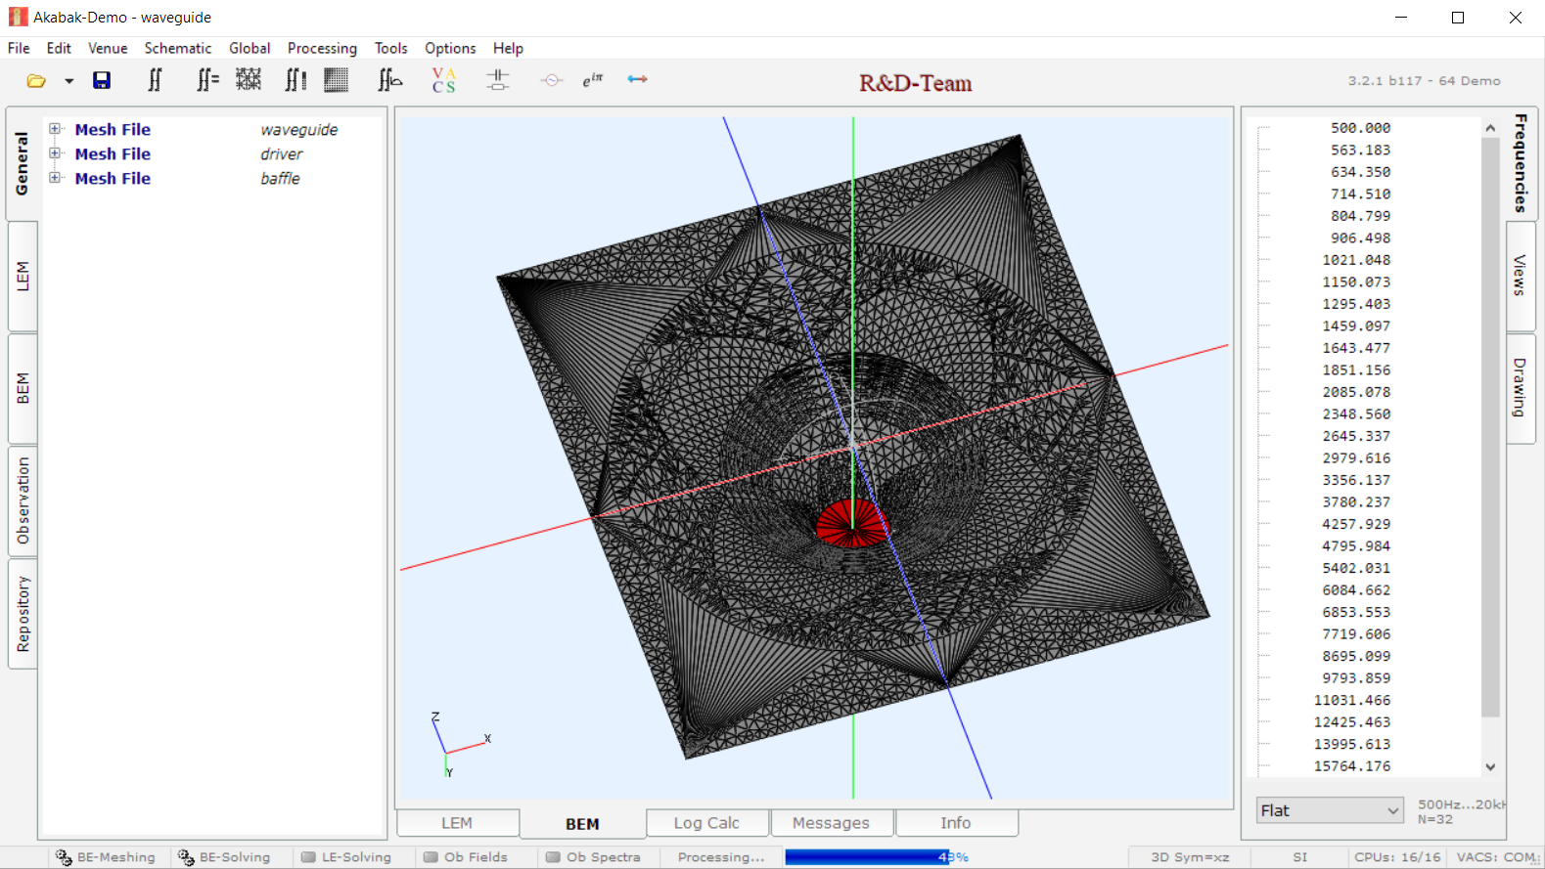1545x869 pixels.
Task: Expand the driver Mesh File node
Action: (56, 153)
